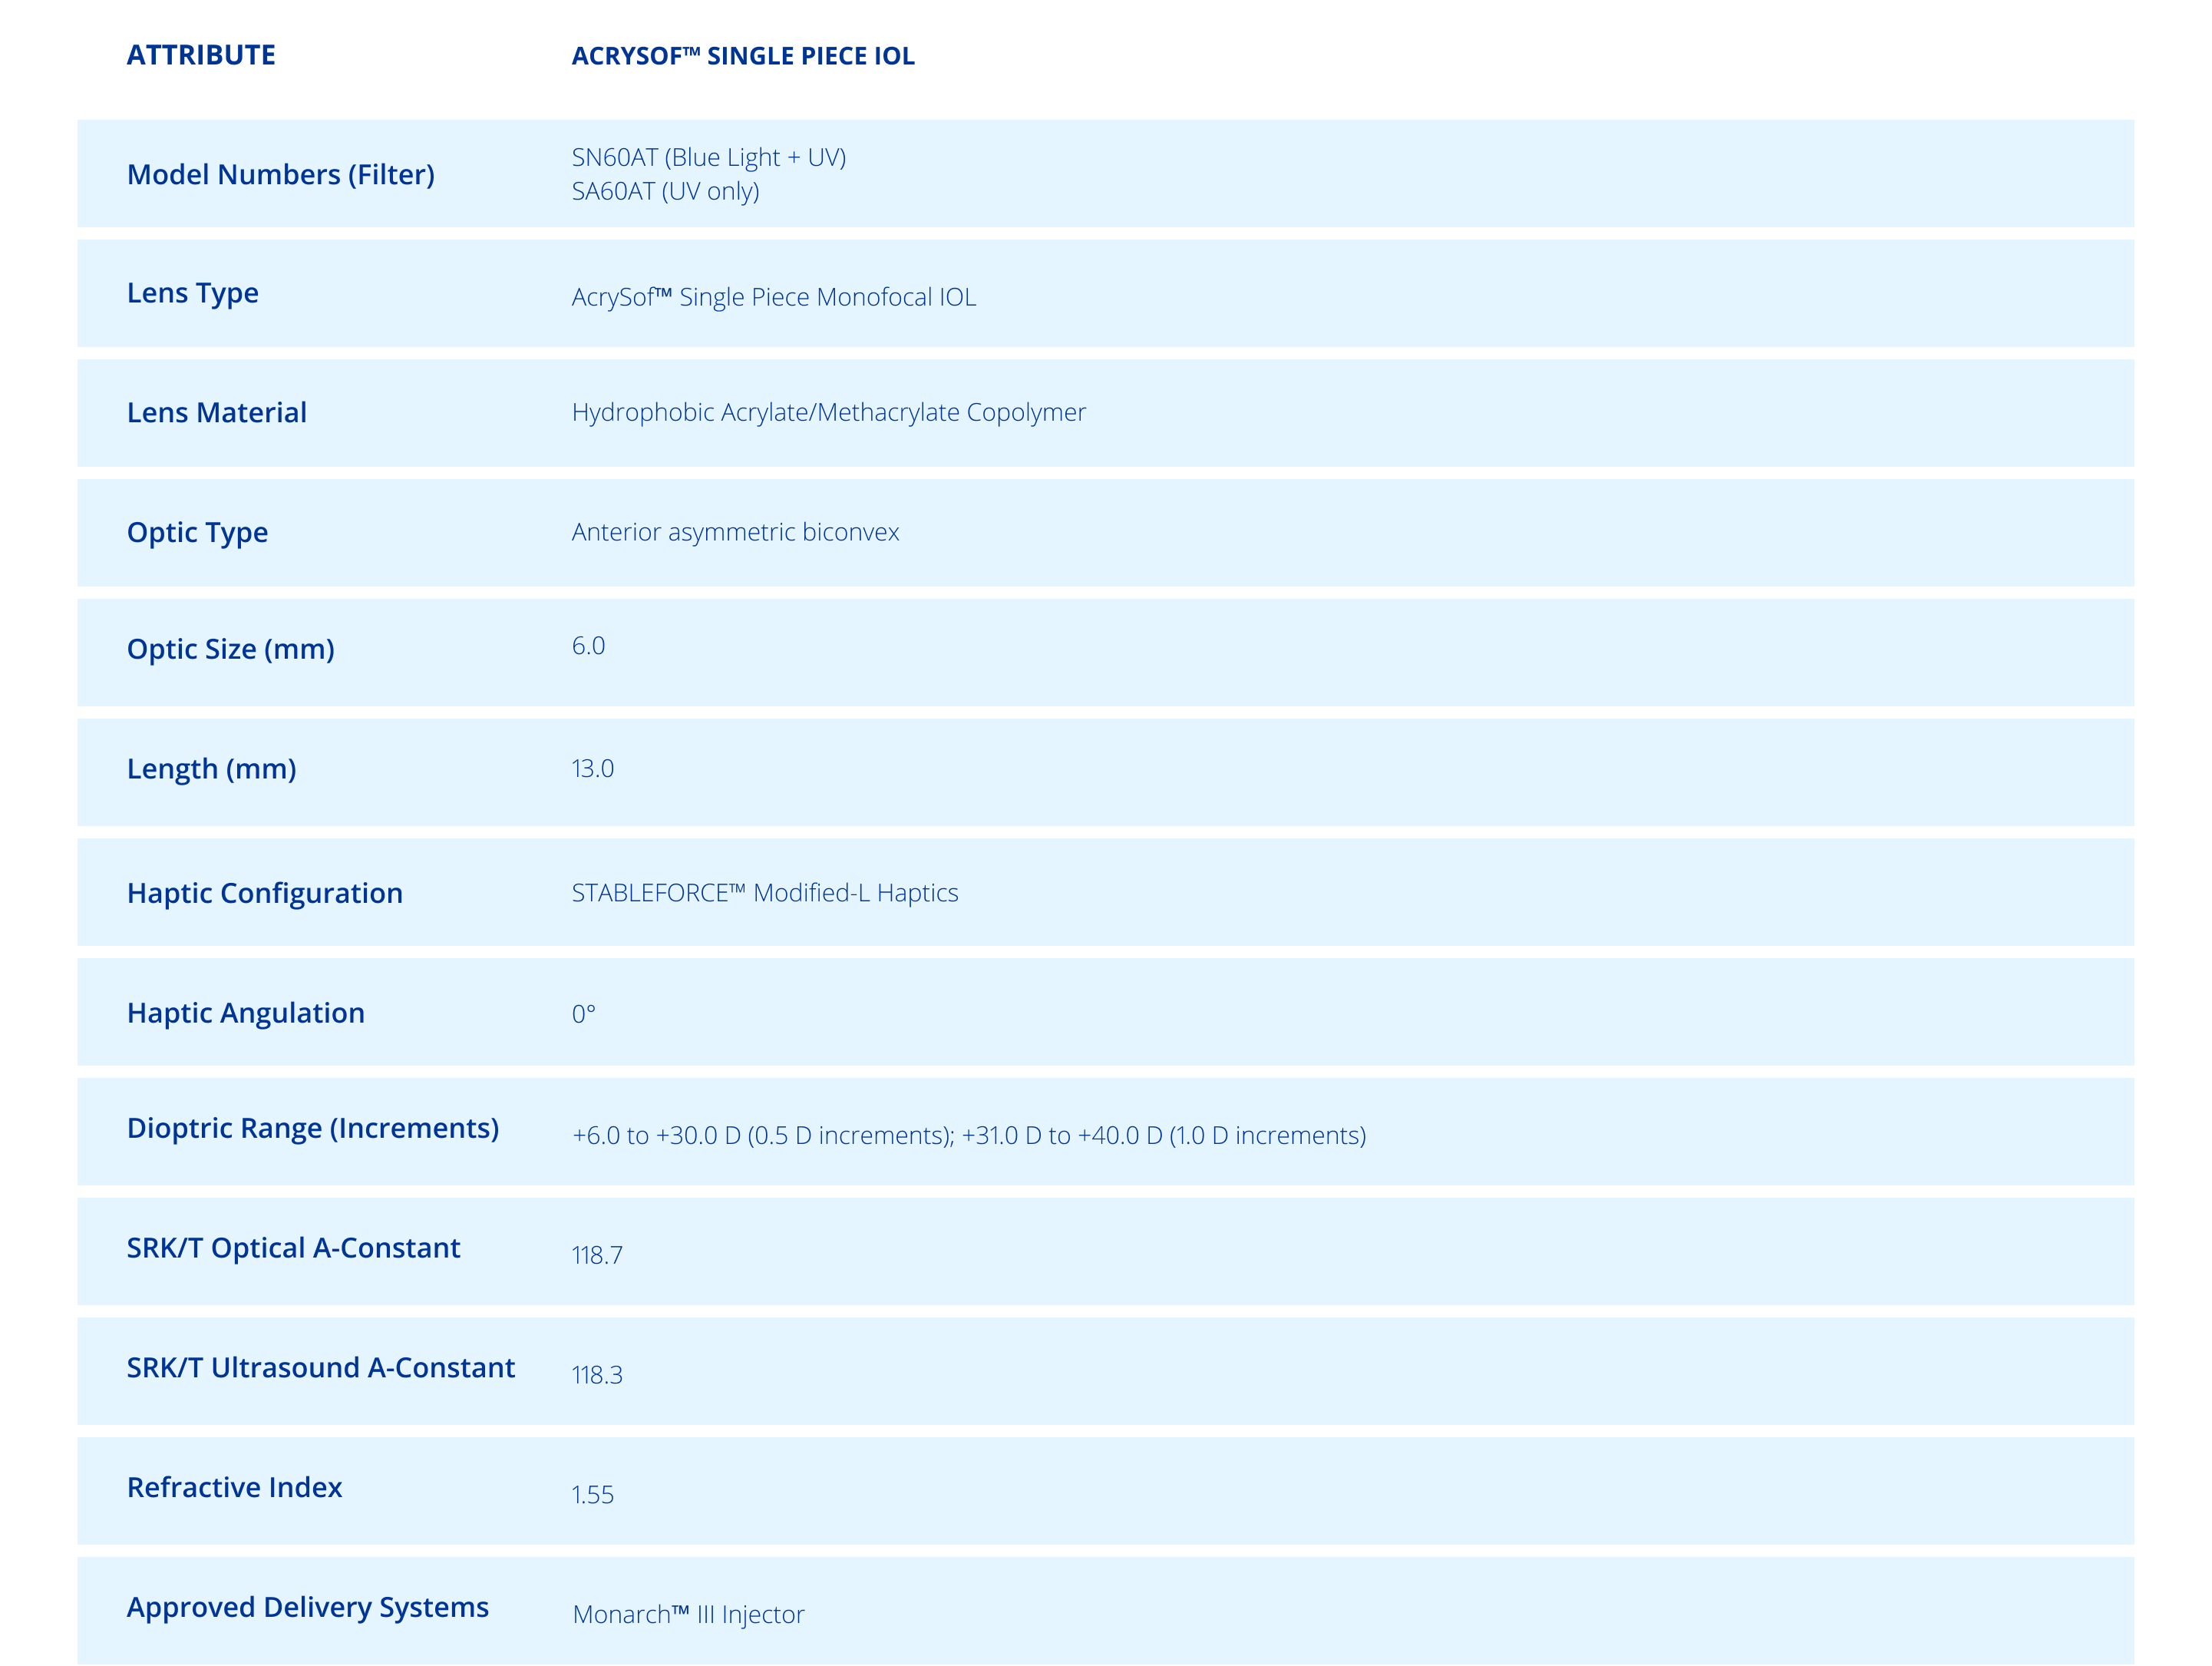The image size is (2212, 1666).
Task: Click STABLEFORCE Modified-L Haptics text
Action: pyautogui.click(x=764, y=893)
